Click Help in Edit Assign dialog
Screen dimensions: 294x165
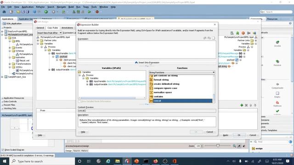point(40,135)
